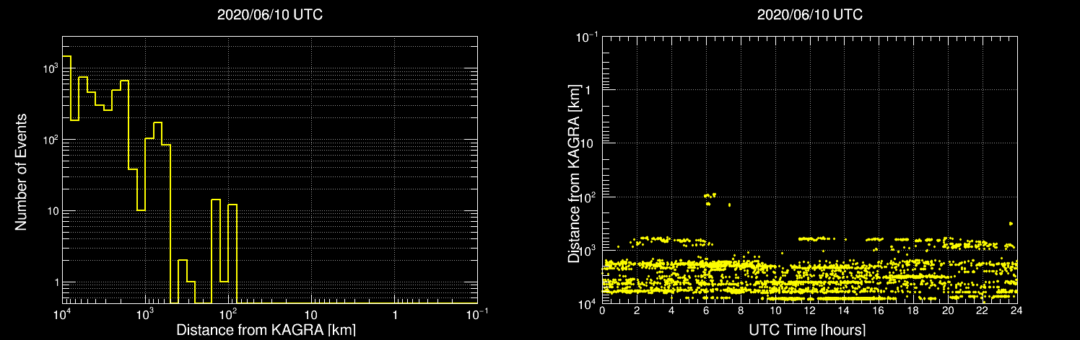
Task: Click the scatter plot's "Distance from KAGRA [km]" y-axis label
Action: 575,172
